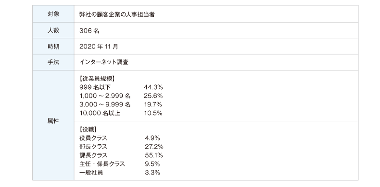Click the 44.3% percentage value
Image resolution: width=380 pixels, height=187 pixels.
(153, 87)
